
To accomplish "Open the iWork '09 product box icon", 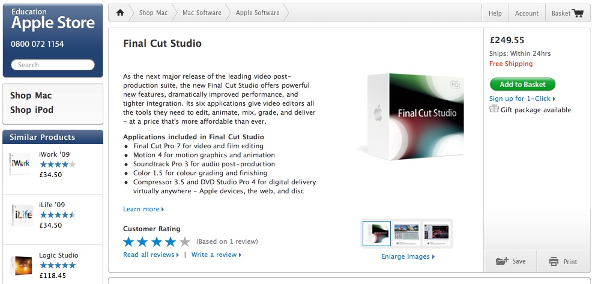I will coord(20,164).
